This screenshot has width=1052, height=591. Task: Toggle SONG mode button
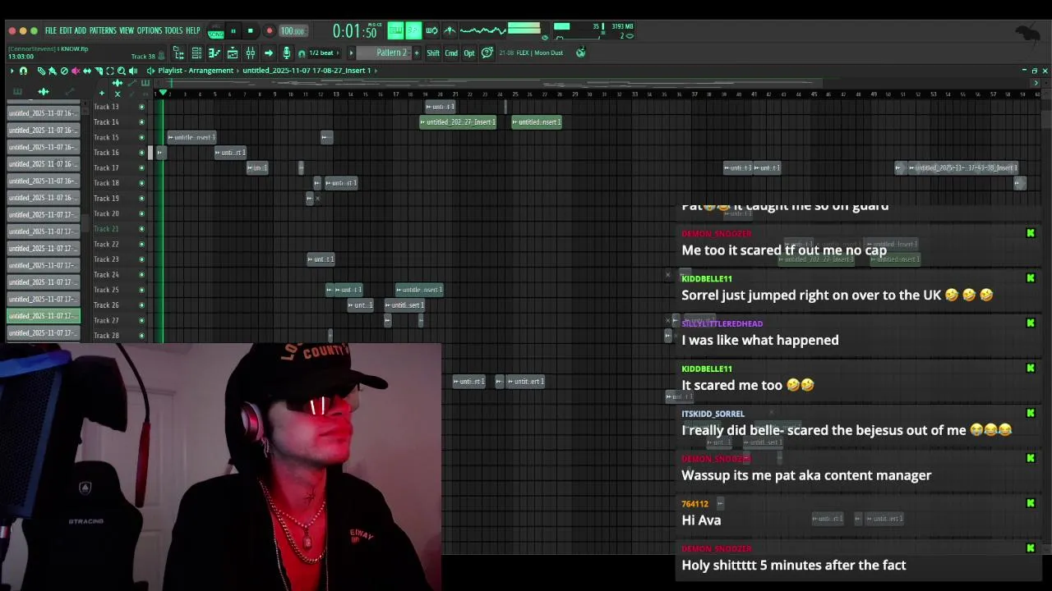(x=216, y=34)
